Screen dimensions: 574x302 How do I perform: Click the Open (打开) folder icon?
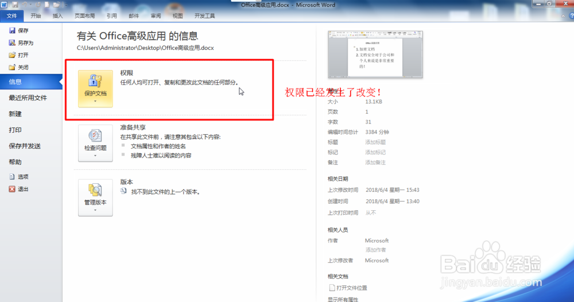pyautogui.click(x=12, y=55)
